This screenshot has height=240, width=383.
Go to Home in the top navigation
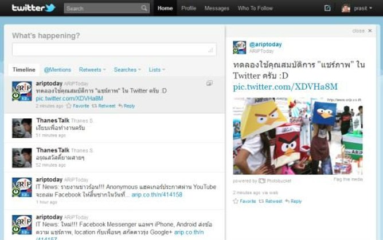[165, 8]
